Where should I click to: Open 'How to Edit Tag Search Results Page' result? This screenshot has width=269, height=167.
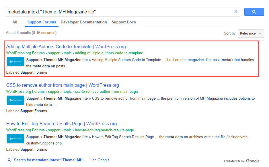[x=61, y=124]
